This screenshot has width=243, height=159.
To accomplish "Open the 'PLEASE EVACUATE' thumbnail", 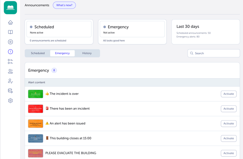I will [x=36, y=153].
